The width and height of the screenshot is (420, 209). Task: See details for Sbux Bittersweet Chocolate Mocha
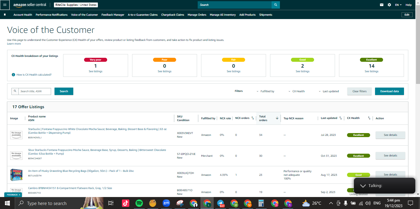[x=390, y=156]
